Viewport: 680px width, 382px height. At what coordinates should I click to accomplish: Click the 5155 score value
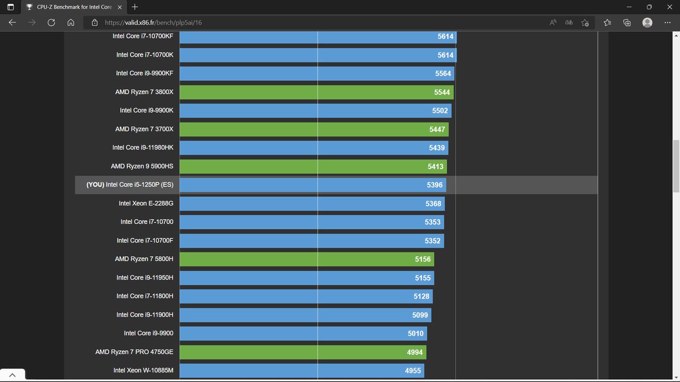pos(423,278)
